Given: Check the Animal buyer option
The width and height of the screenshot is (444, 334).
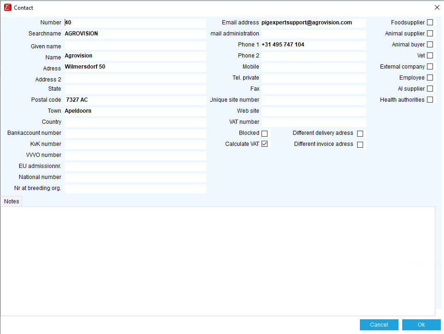Looking at the screenshot, I should tap(430, 45).
